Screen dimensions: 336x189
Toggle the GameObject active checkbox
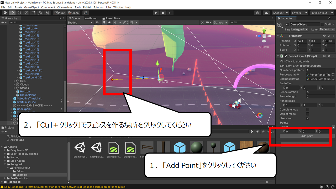coord(287,24)
